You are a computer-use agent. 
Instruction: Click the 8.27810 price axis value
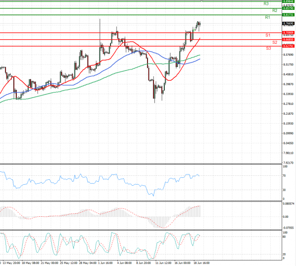point(288,103)
